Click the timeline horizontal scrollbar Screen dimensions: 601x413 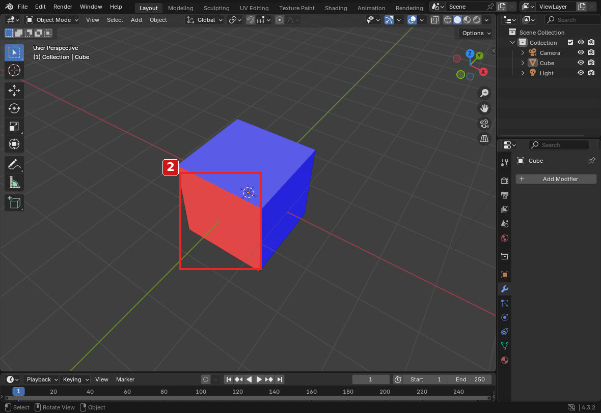(248, 398)
